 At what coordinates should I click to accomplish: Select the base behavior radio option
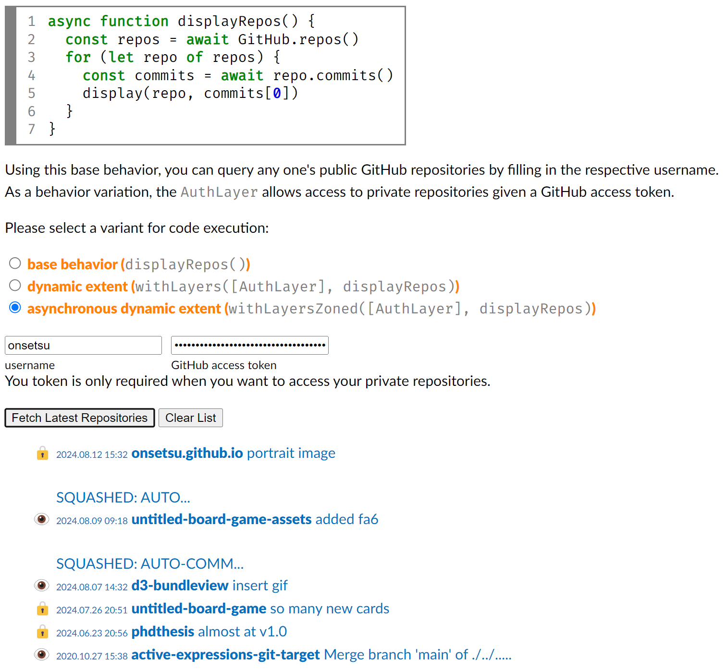tap(15, 263)
